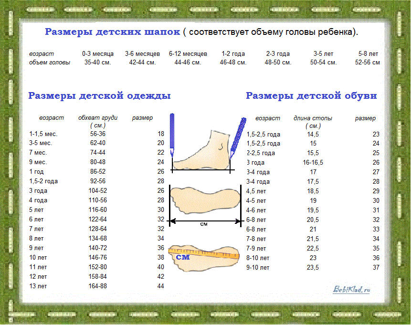The image size is (411, 325).
Task: Click the head size '50-54 см.'
Action: click(x=324, y=63)
